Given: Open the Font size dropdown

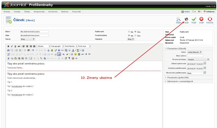Looking at the screenshot, I should [84, 46].
